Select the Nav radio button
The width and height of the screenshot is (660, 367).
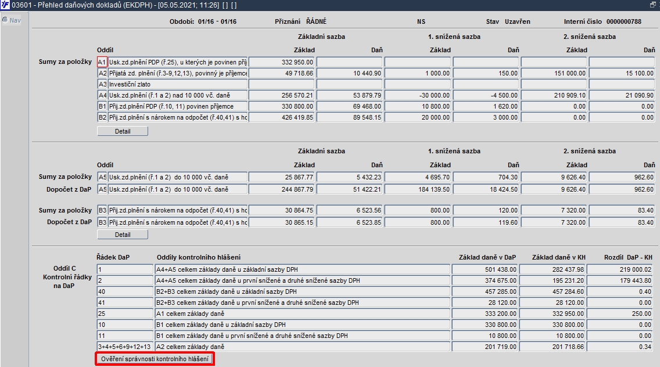(5, 20)
